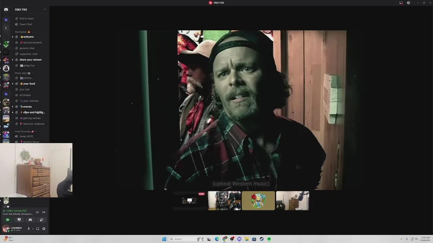
Task: Open Chrome from the taskbar
Action: 224,239
